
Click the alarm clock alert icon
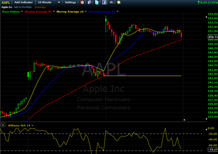coord(82,2)
